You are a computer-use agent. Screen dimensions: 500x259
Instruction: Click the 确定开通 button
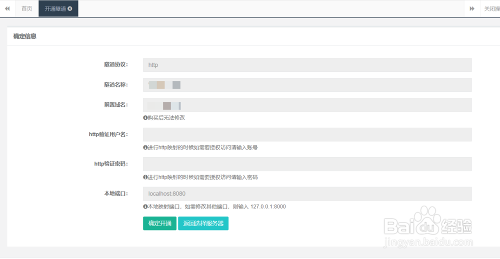[x=160, y=224]
